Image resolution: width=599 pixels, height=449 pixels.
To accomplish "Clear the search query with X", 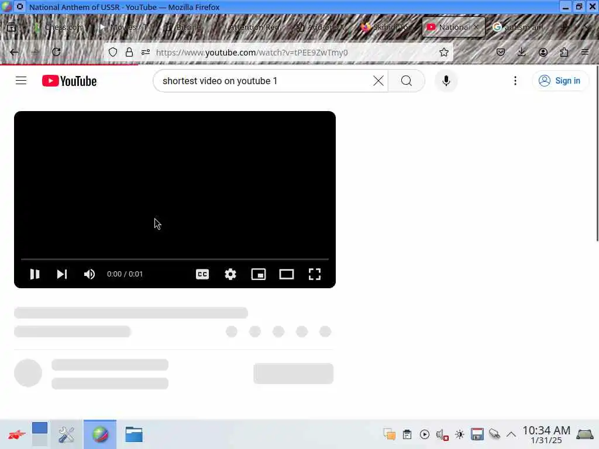I will click(x=378, y=81).
